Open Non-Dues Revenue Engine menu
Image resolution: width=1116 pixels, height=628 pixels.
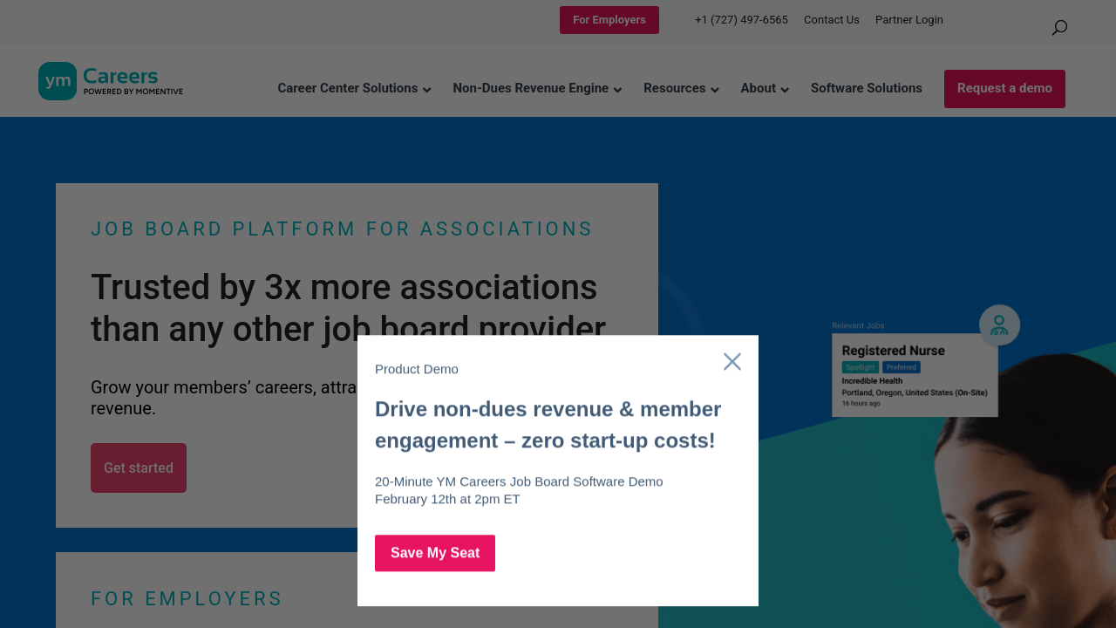click(537, 88)
